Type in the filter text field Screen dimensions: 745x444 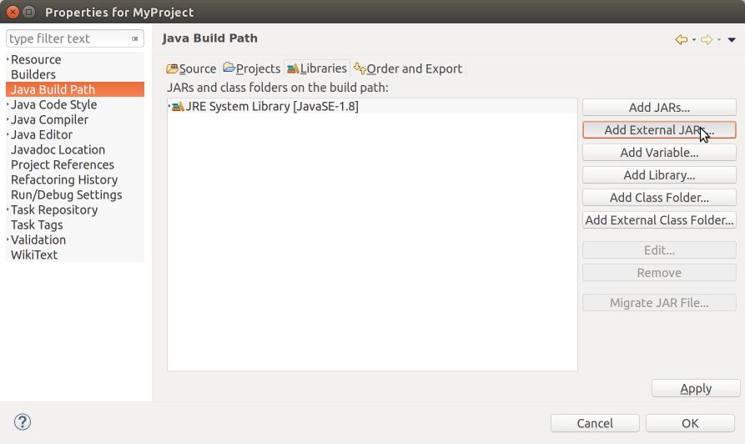coord(67,39)
